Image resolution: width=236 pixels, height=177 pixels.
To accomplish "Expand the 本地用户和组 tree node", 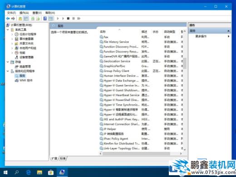I will point(12,48).
